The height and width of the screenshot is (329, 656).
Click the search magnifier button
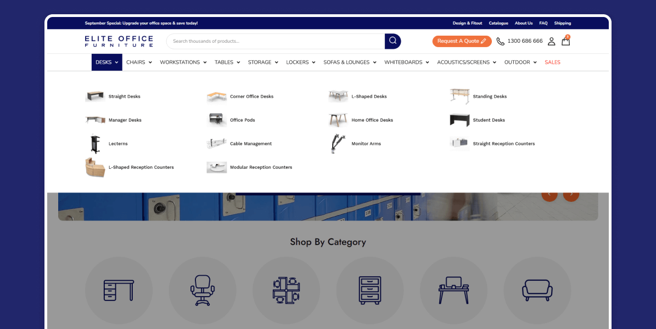tap(393, 41)
